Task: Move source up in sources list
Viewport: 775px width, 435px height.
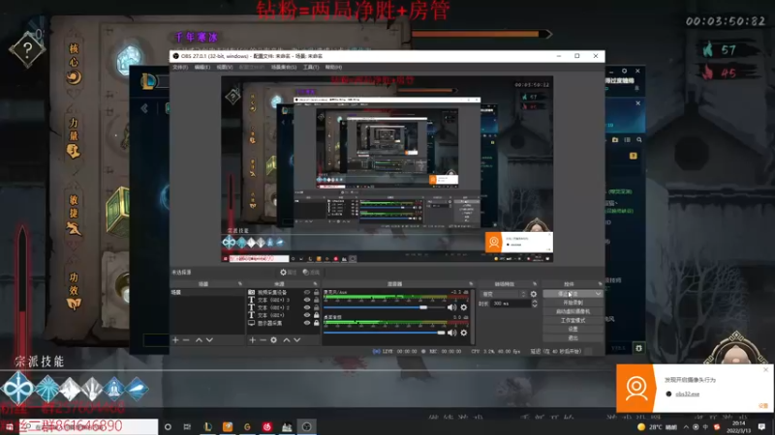Action: pyautogui.click(x=286, y=340)
